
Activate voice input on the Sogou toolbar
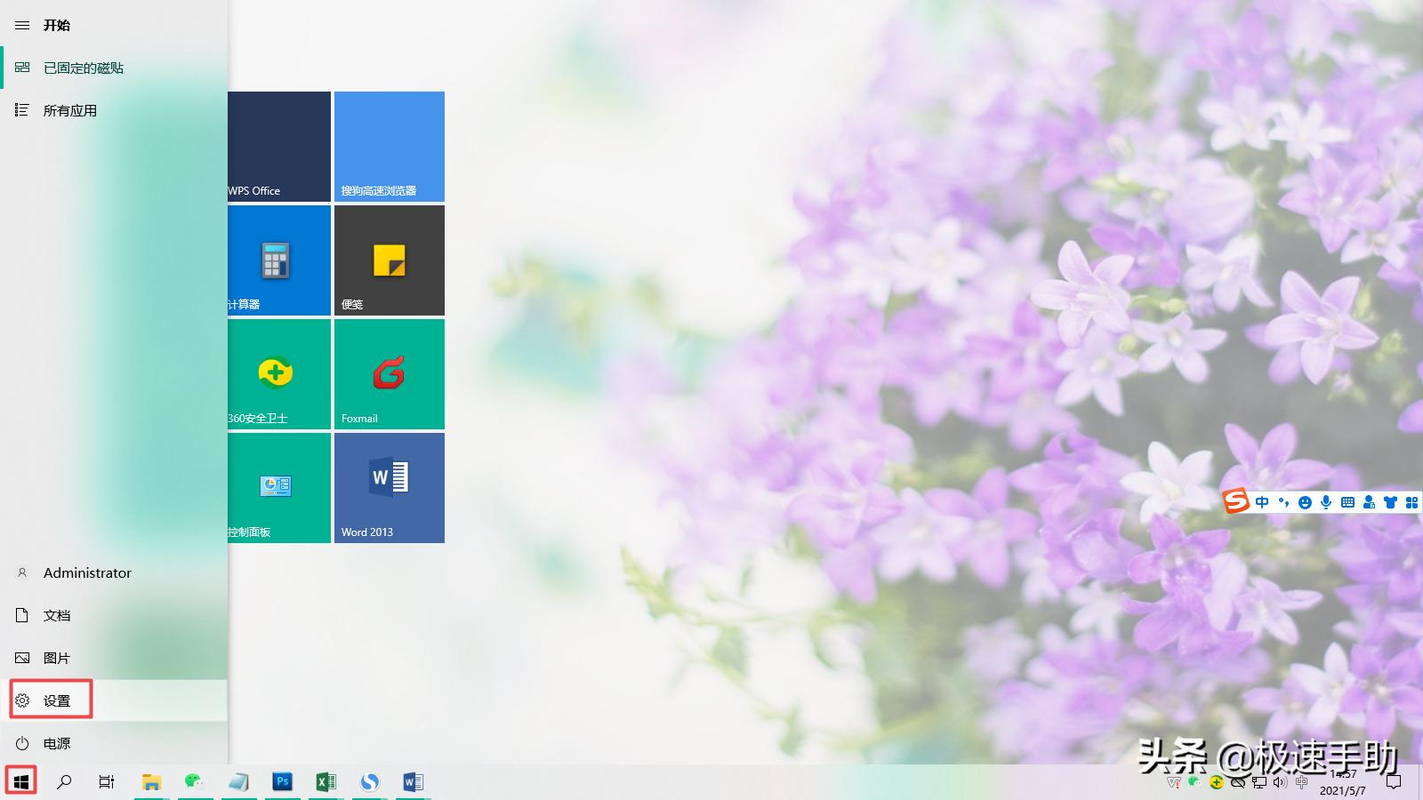[x=1325, y=502]
